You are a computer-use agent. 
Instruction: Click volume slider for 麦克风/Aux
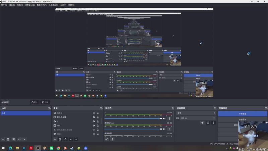[x=133, y=129]
